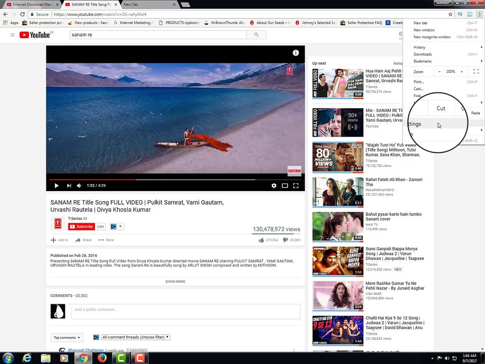The width and height of the screenshot is (485, 364).
Task: Seek along the video progress bar
Action: coord(175,179)
